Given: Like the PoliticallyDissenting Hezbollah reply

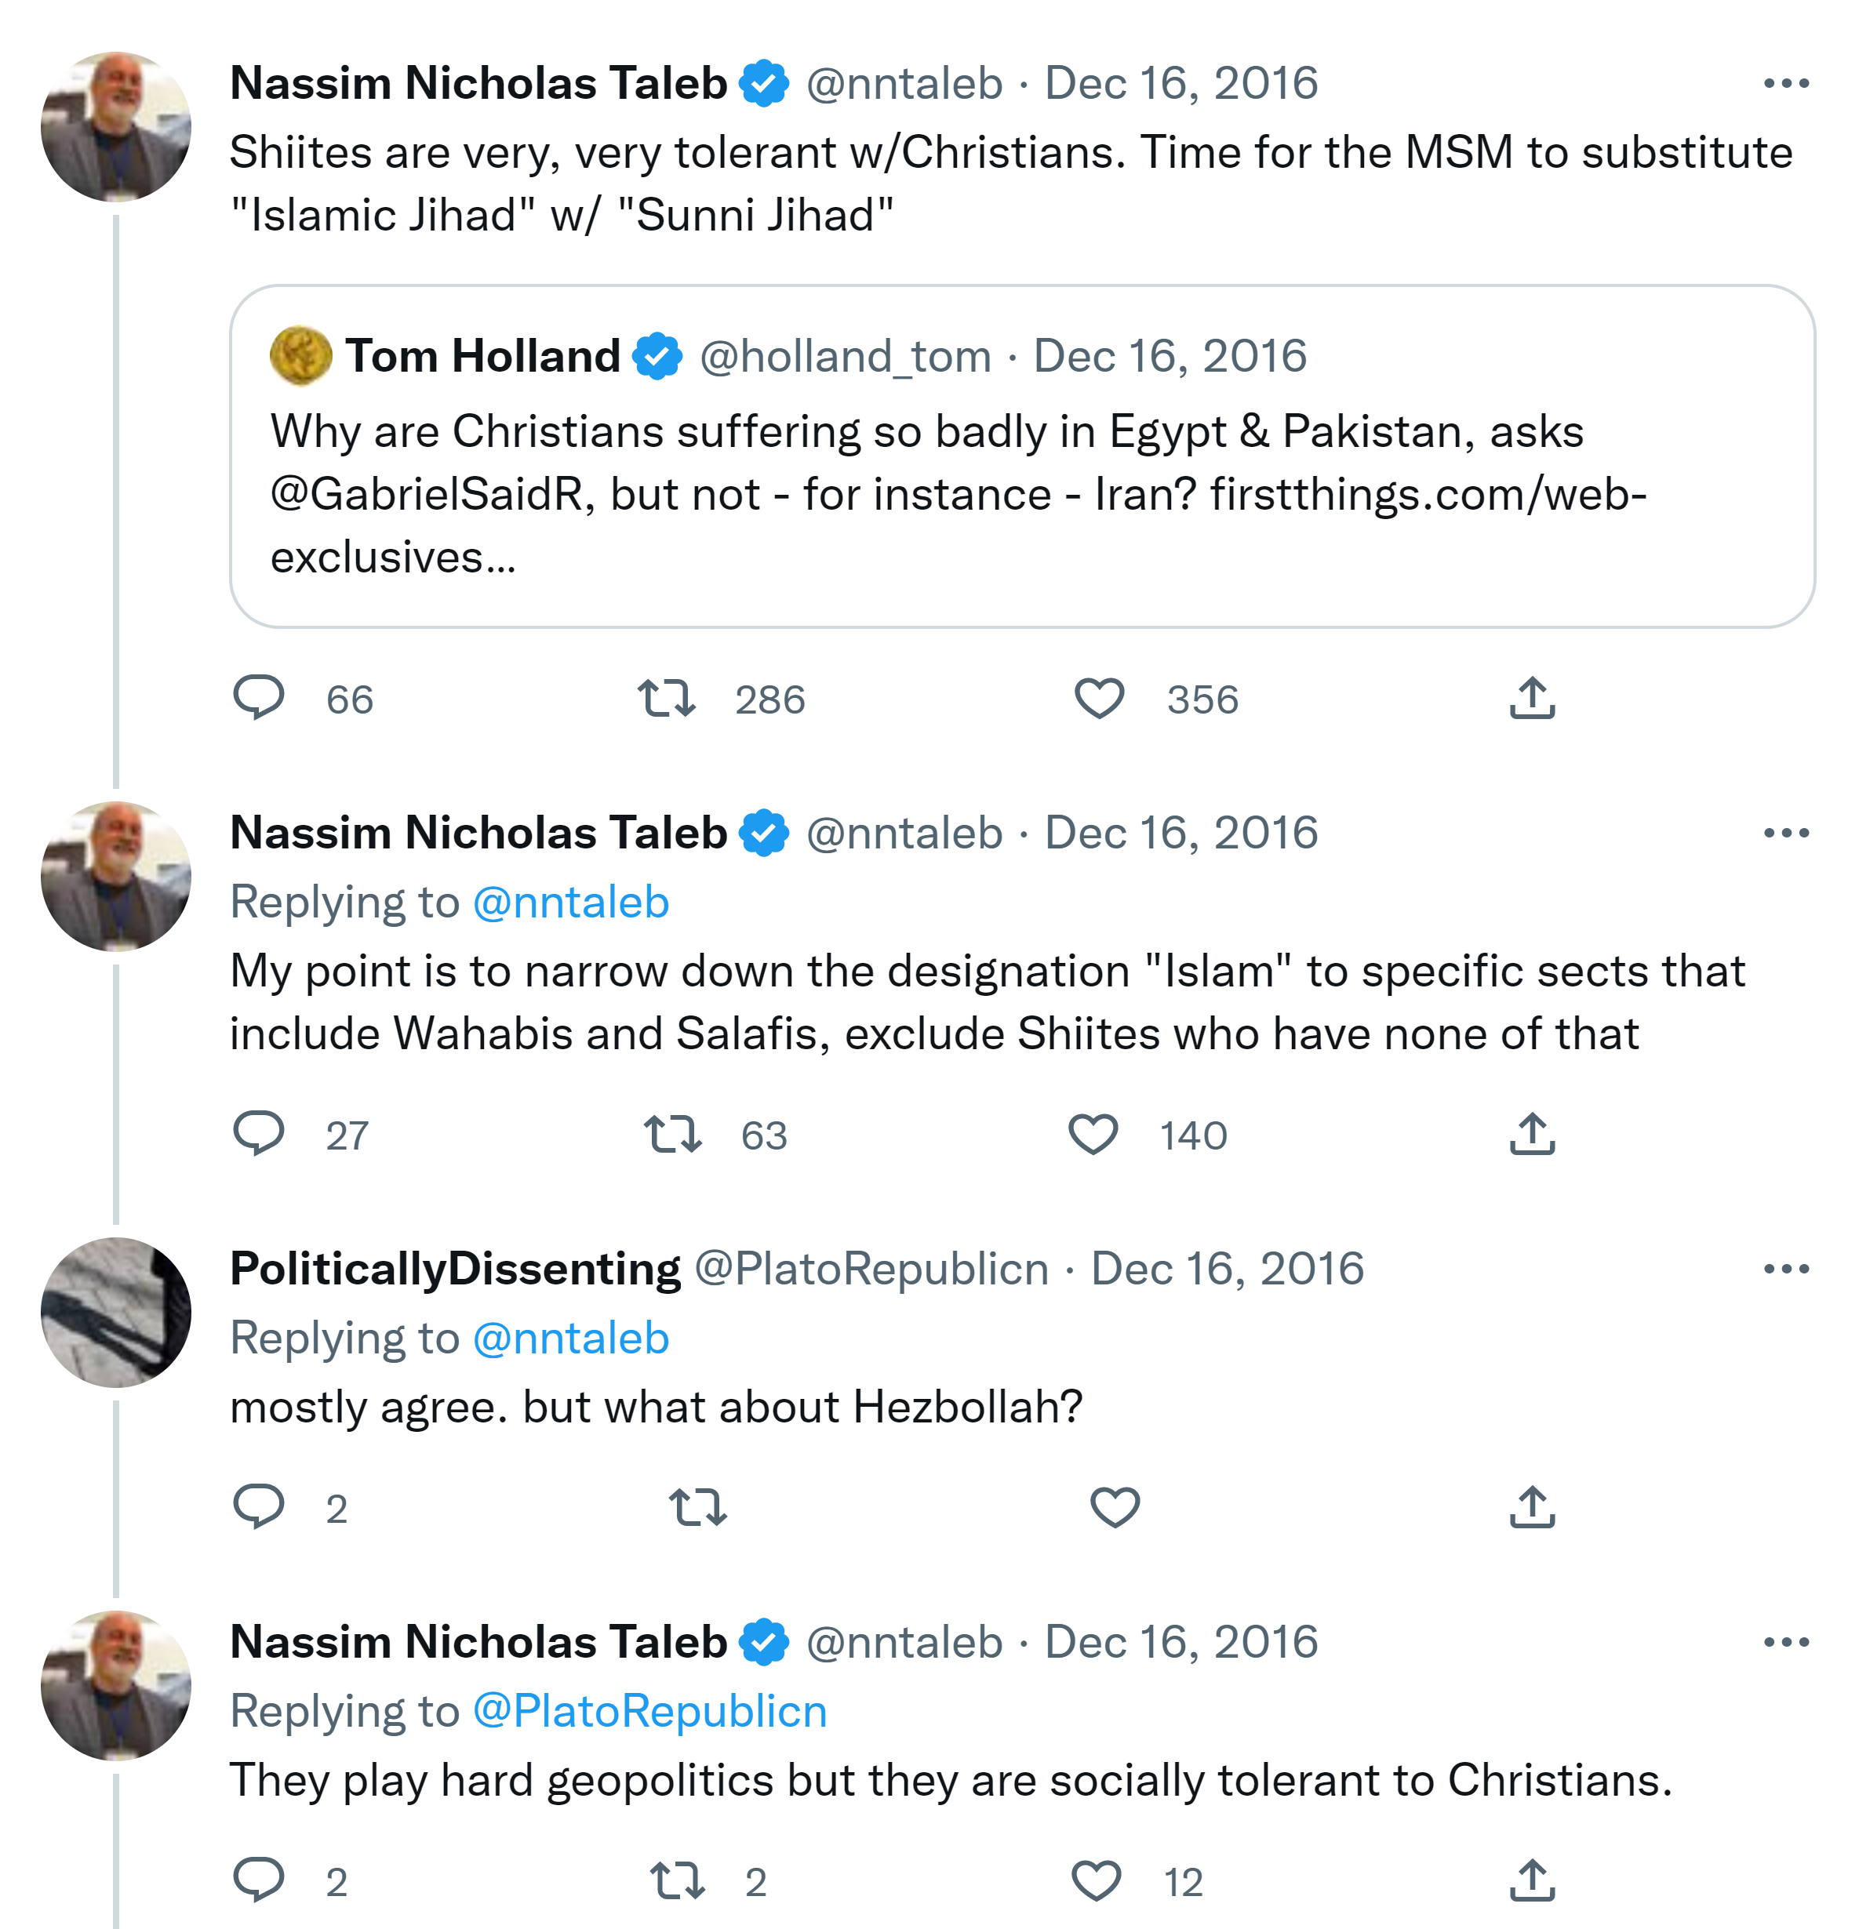Looking at the screenshot, I should 1115,1507.
